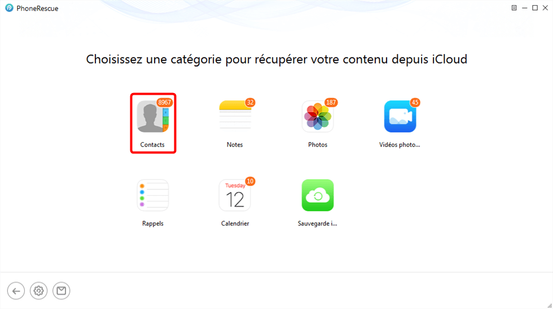Select the Vidéos photo camera icon
Image resolution: width=553 pixels, height=309 pixels.
point(400,116)
